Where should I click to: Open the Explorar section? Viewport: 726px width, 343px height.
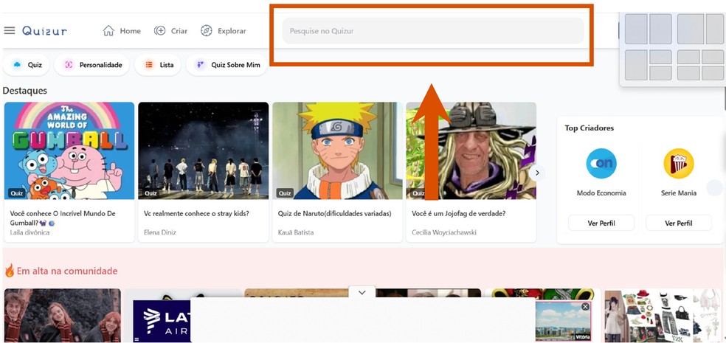tap(223, 31)
